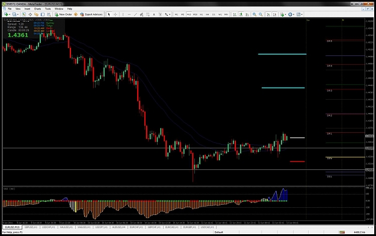Viewport: 376px width, 236px height.
Task: Switch to the XAUUSD,H1 chart tab
Action: point(66,227)
